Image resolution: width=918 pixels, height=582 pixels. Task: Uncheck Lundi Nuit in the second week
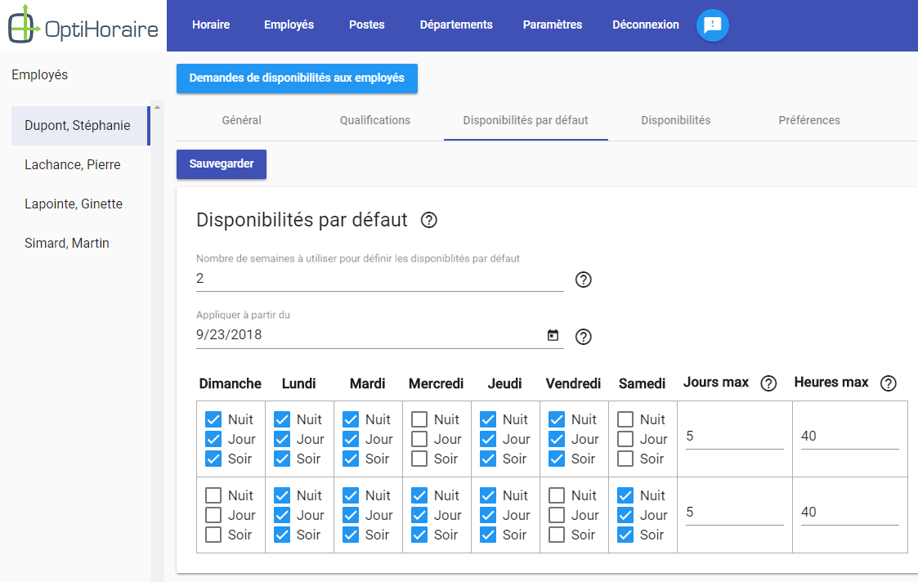pos(281,496)
